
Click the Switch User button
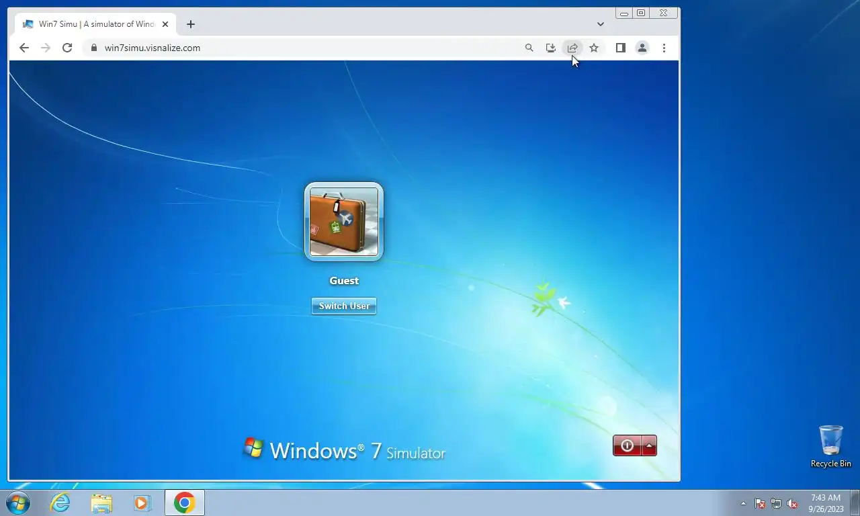click(x=344, y=306)
